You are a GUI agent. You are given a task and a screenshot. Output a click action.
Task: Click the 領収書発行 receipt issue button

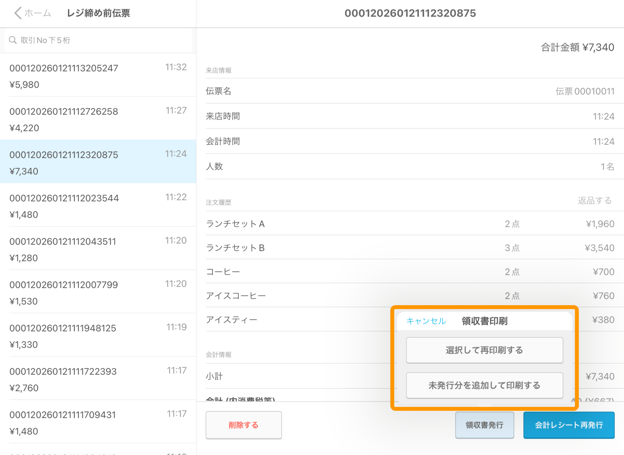coord(485,425)
